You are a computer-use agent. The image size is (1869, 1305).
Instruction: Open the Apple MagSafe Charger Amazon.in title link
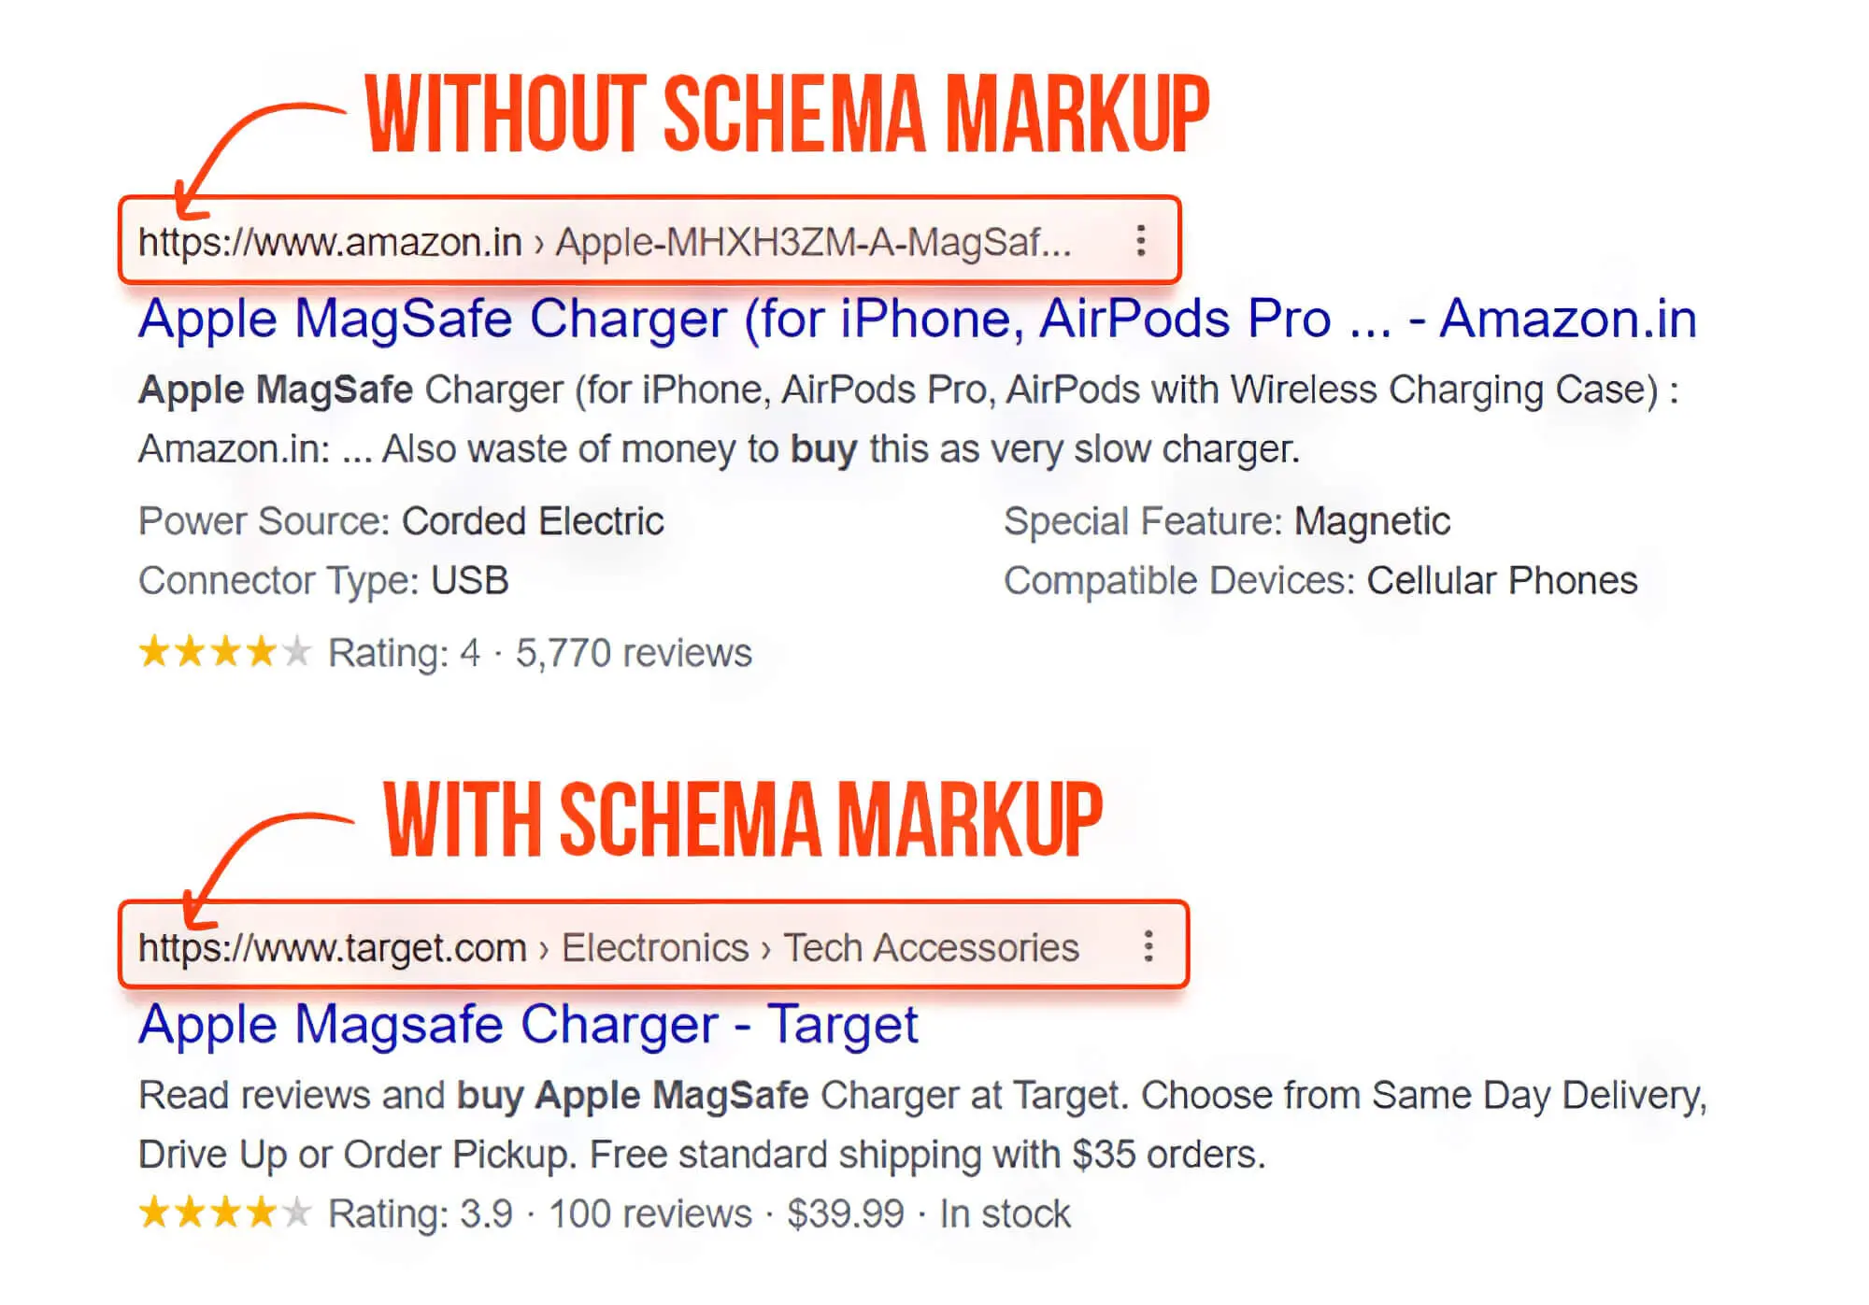(917, 319)
